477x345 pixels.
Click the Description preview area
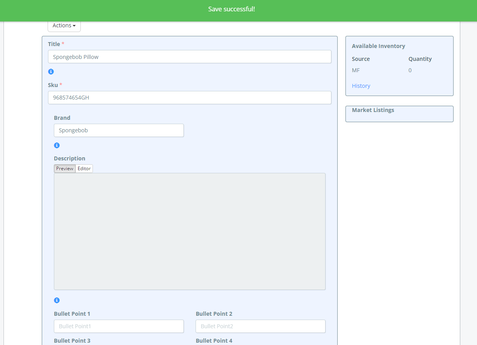click(x=190, y=231)
